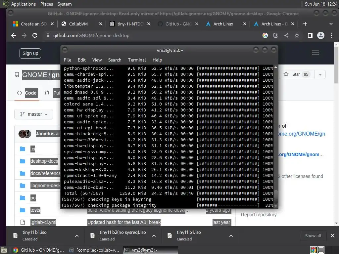This screenshot has width=339, height=254.
Task: Open the Applications menu
Action: 24,4
